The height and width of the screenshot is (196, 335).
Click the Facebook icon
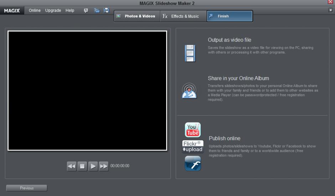pos(193,163)
